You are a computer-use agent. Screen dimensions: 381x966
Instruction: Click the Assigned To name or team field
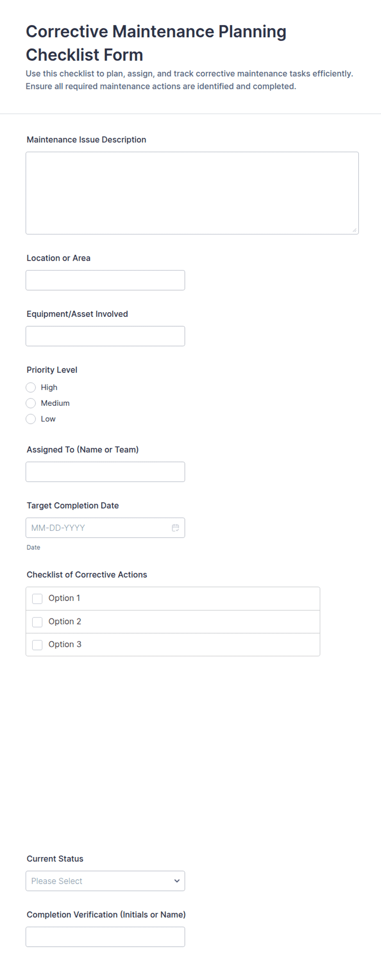click(x=105, y=472)
